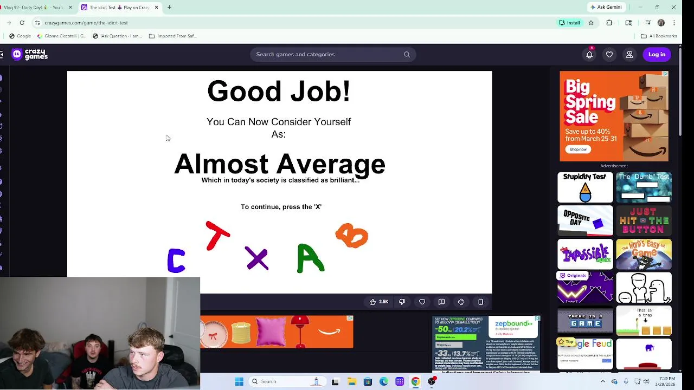Dislike the game with thumbs down
The height and width of the screenshot is (390, 694).
pyautogui.click(x=402, y=302)
